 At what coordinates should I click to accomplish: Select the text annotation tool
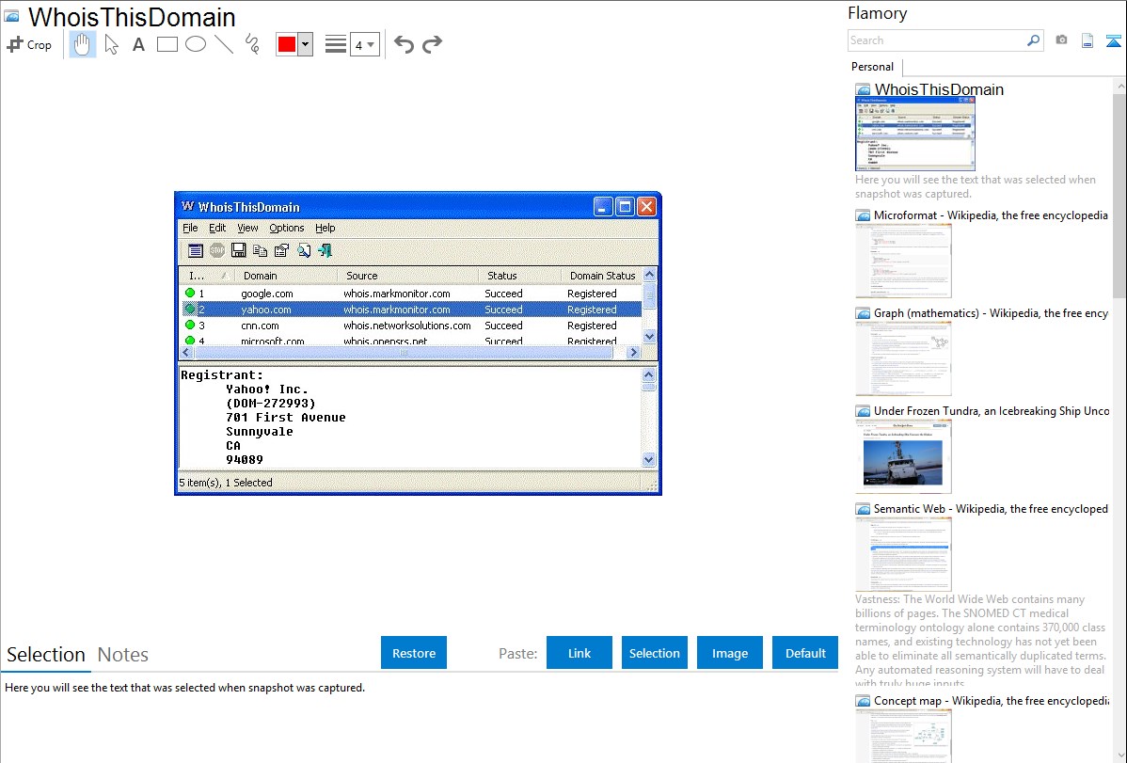[x=138, y=44]
